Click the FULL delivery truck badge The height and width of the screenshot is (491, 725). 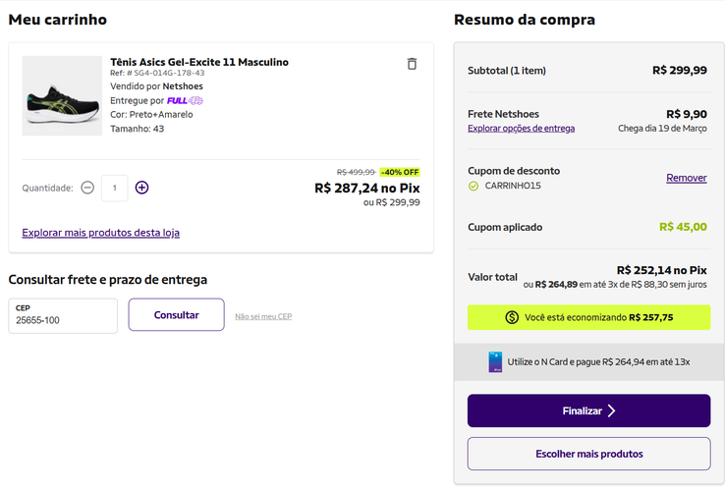(x=185, y=100)
